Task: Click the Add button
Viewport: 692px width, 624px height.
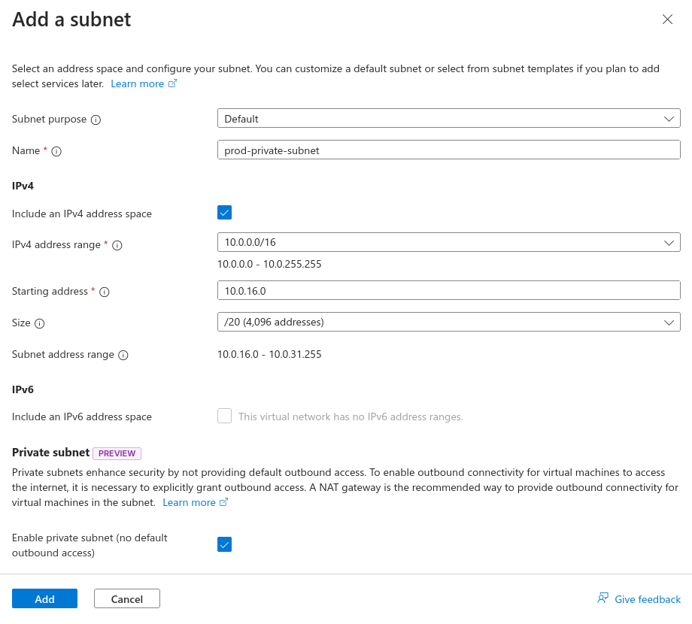Action: tap(44, 598)
